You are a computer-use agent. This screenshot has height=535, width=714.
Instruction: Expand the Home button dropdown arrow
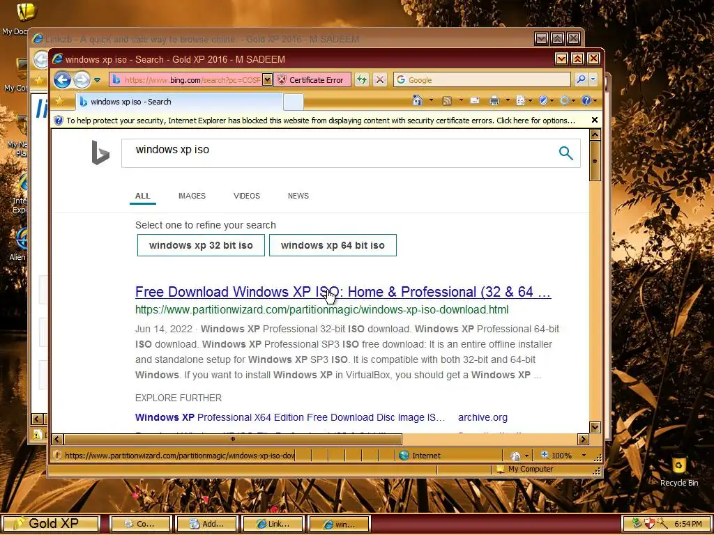431,100
